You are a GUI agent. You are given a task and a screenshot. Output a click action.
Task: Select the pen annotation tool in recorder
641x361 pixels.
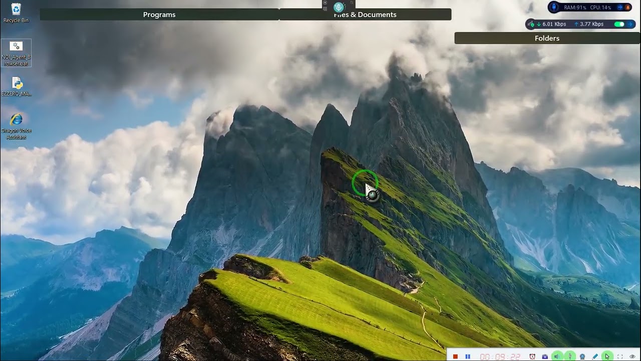click(595, 356)
